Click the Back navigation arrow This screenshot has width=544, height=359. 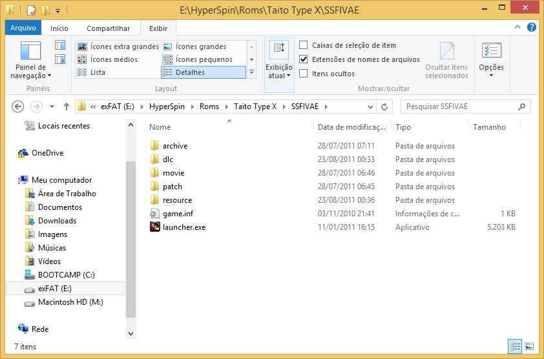click(x=17, y=107)
